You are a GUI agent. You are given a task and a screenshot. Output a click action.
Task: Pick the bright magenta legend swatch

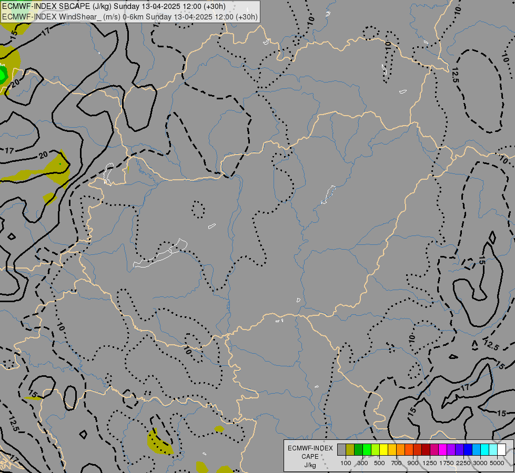(442, 449)
